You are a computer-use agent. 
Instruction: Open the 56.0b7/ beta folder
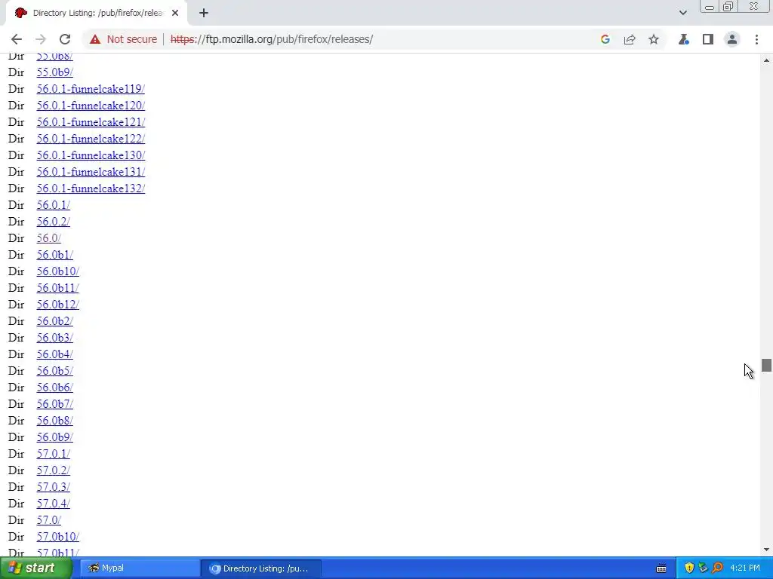click(x=54, y=404)
